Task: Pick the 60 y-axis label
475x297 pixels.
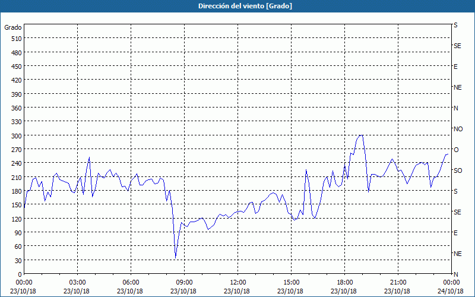Action: (x=18, y=247)
